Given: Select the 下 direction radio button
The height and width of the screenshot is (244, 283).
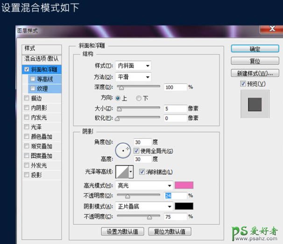Looking at the screenshot, I should pyautogui.click(x=139, y=98).
